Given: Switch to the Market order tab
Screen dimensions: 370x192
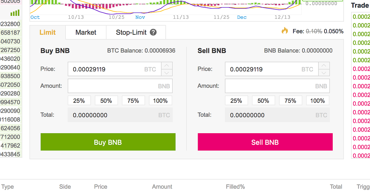Looking at the screenshot, I should (86, 32).
